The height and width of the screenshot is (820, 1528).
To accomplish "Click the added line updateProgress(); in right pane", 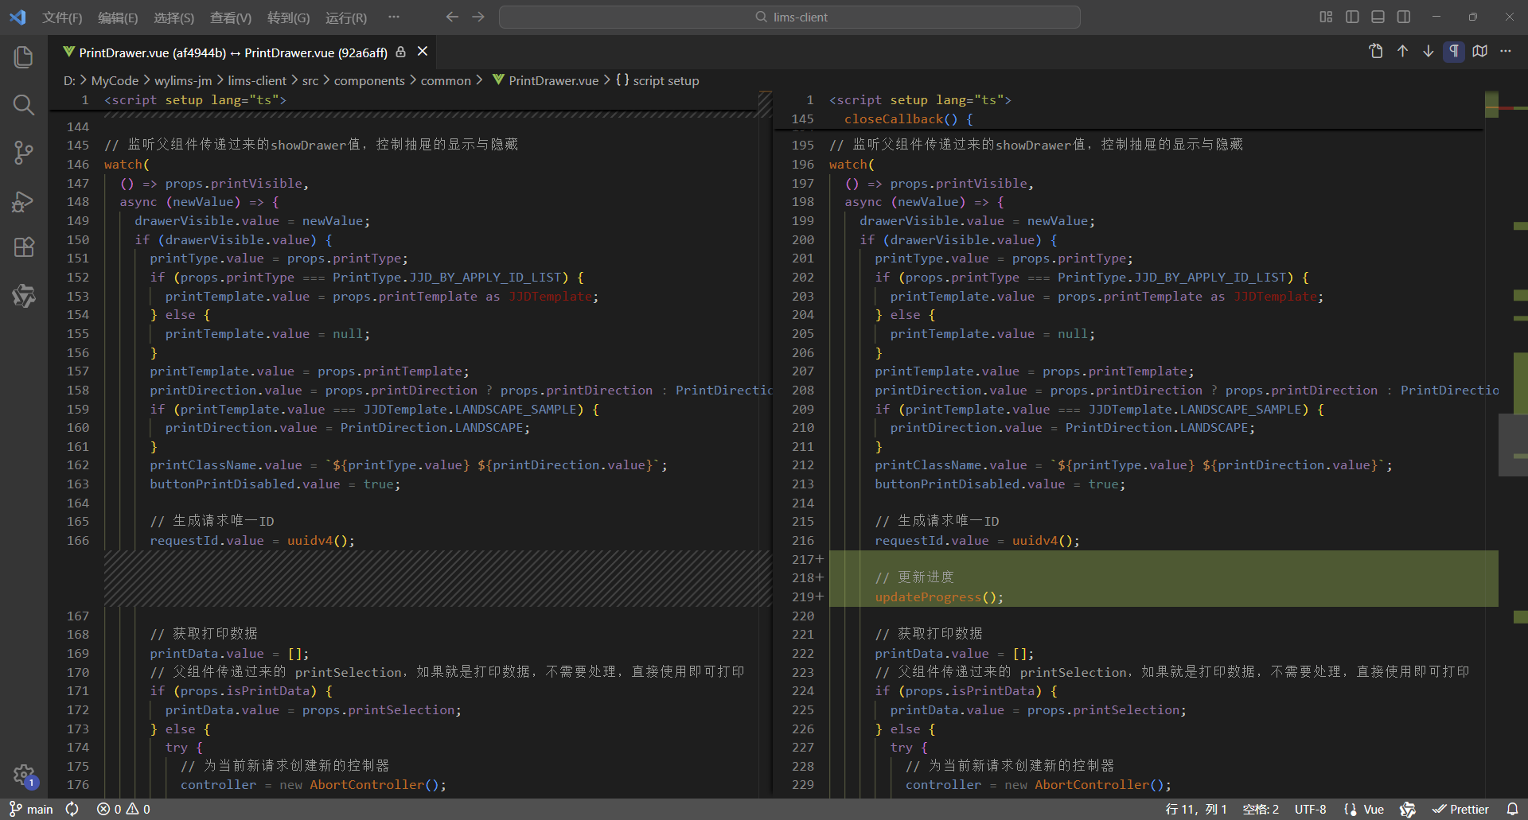I will tap(939, 597).
